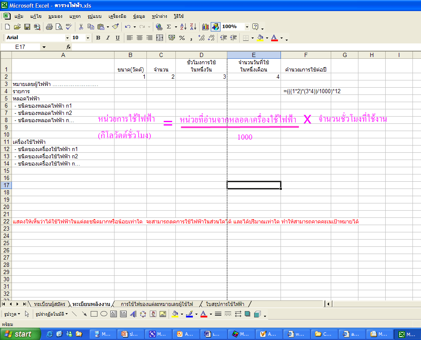Open the แทรก (Insert) menu
The image size is (421, 340).
click(75, 16)
